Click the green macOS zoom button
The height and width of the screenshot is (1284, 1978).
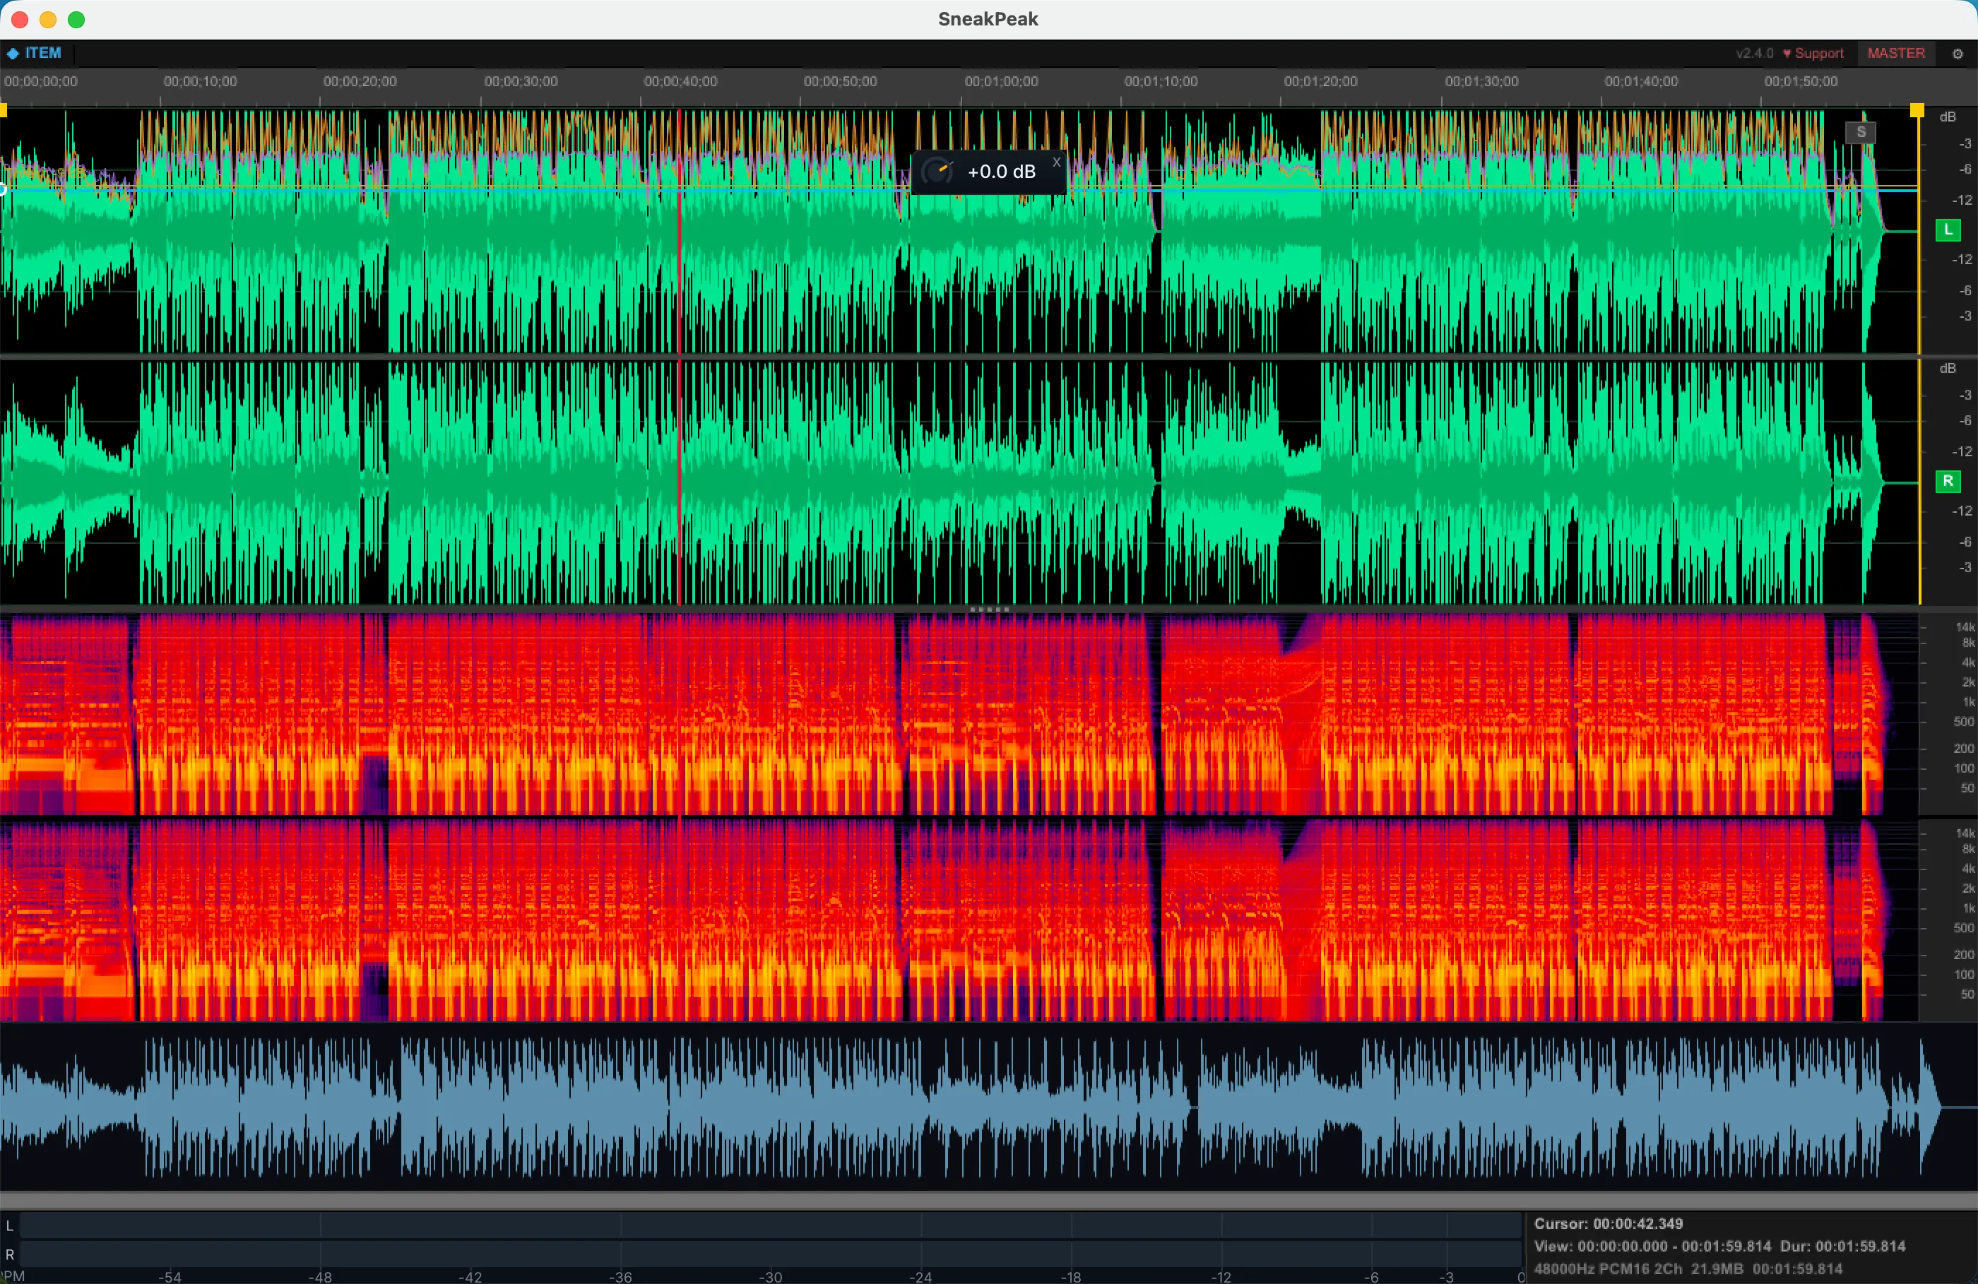(x=76, y=19)
